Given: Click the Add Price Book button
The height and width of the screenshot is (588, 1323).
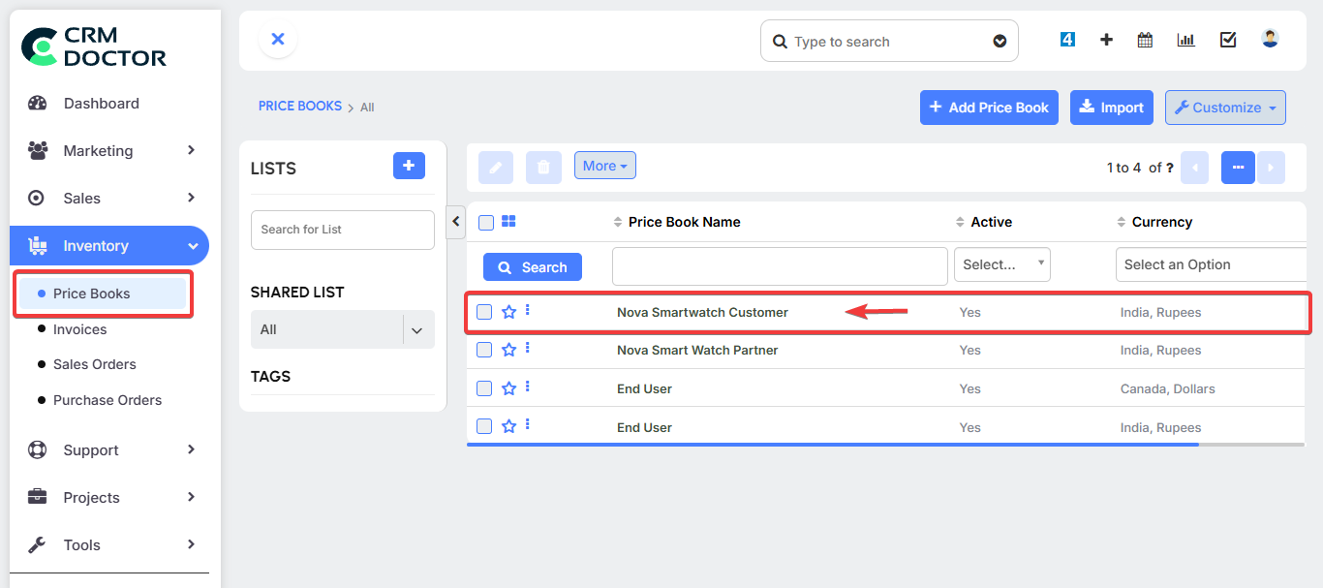Looking at the screenshot, I should (x=989, y=108).
